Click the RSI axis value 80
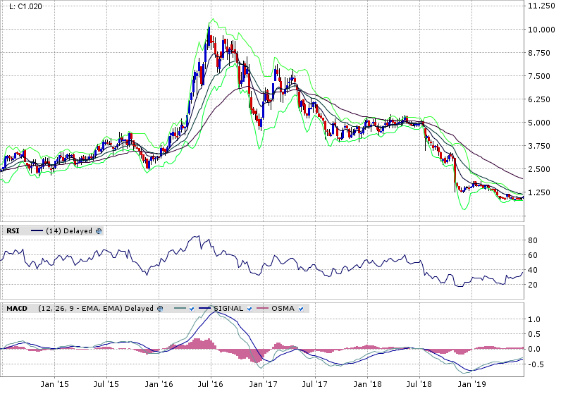561x394 pixels. (x=533, y=240)
